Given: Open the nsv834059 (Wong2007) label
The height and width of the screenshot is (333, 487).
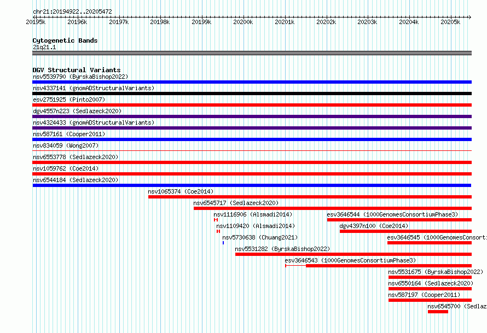Looking at the screenshot, I should click(x=66, y=145).
